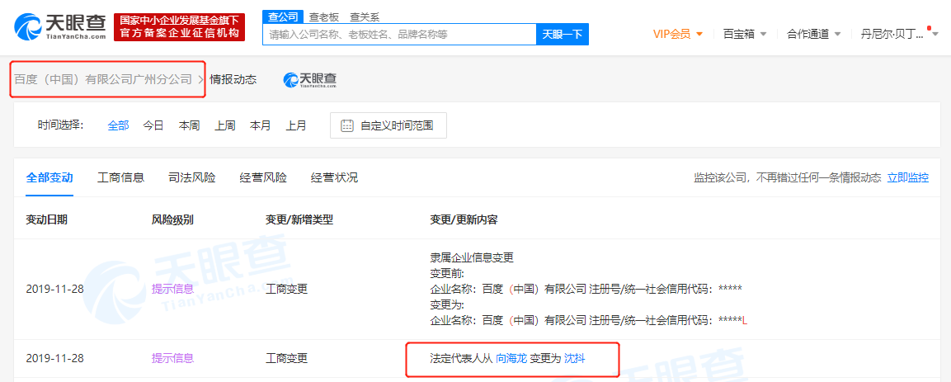Filter the time range by 上周
Viewport: 951px width, 382px height.
pyautogui.click(x=225, y=125)
